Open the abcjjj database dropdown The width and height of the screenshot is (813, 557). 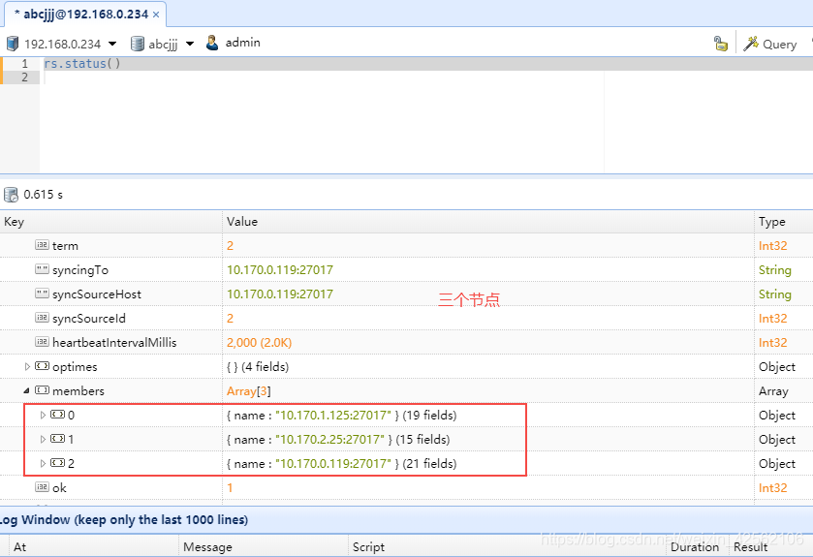tap(190, 44)
